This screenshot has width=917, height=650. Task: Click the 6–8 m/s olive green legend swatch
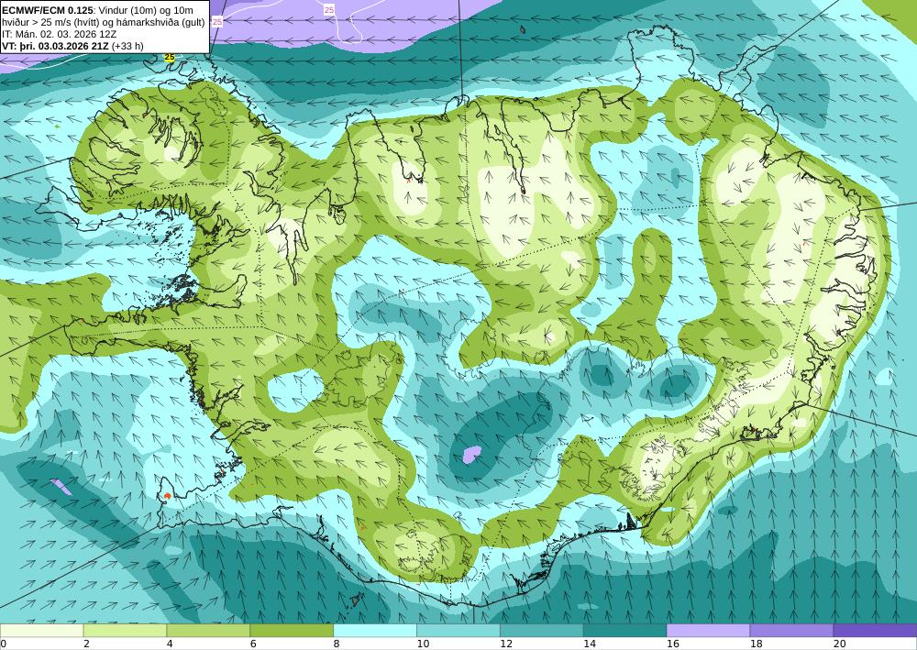click(x=292, y=630)
